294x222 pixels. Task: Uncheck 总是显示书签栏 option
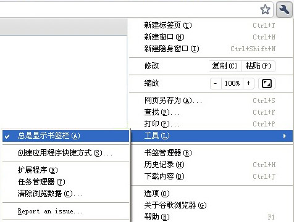coord(65,136)
